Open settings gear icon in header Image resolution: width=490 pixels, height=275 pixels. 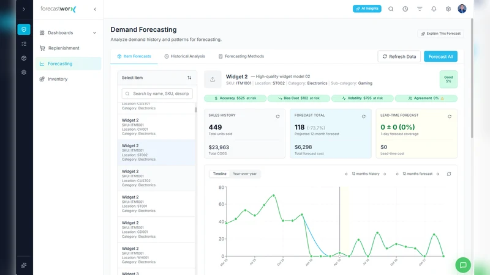point(448,9)
